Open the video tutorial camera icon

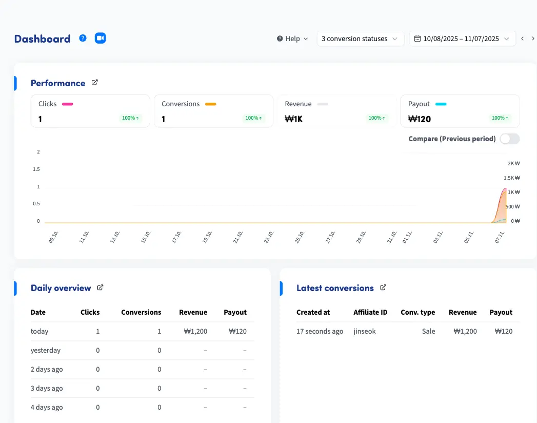coord(100,38)
